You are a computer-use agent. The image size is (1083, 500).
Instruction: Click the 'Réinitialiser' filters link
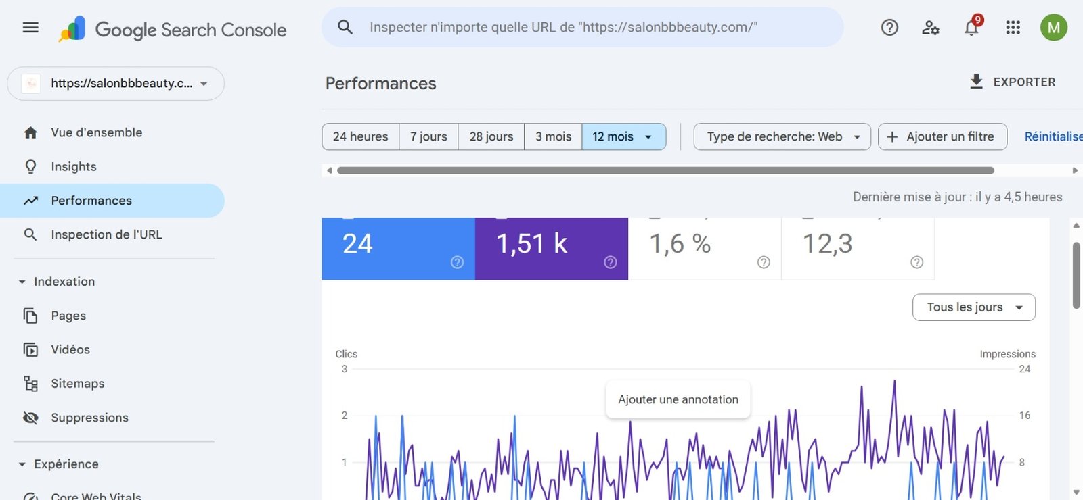(x=1053, y=136)
